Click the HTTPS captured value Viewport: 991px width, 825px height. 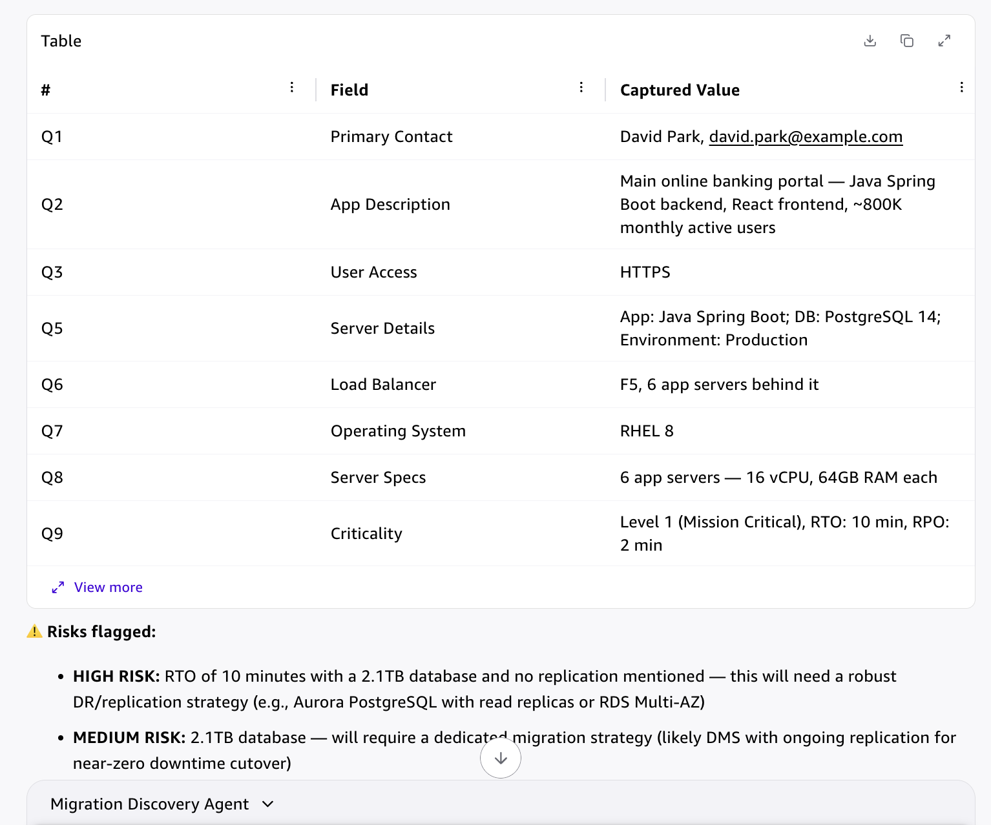tap(645, 272)
